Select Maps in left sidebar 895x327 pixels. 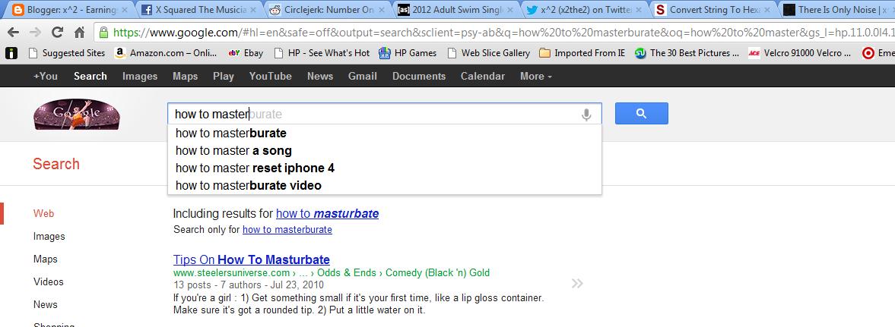point(45,259)
